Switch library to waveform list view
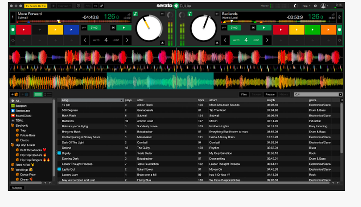Viewport: 361px width, 207px height. (38, 94)
